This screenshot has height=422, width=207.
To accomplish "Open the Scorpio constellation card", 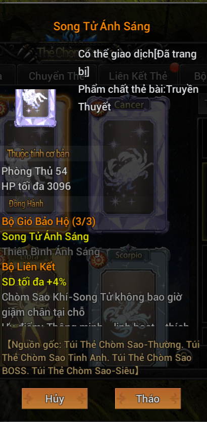I will point(129,307).
